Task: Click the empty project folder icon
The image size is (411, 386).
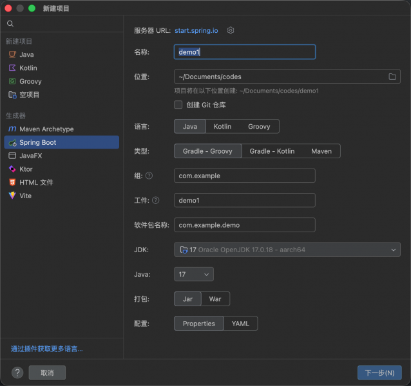Action: 12,95
